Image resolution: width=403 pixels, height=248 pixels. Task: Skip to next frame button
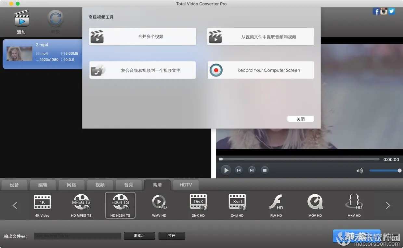click(252, 170)
